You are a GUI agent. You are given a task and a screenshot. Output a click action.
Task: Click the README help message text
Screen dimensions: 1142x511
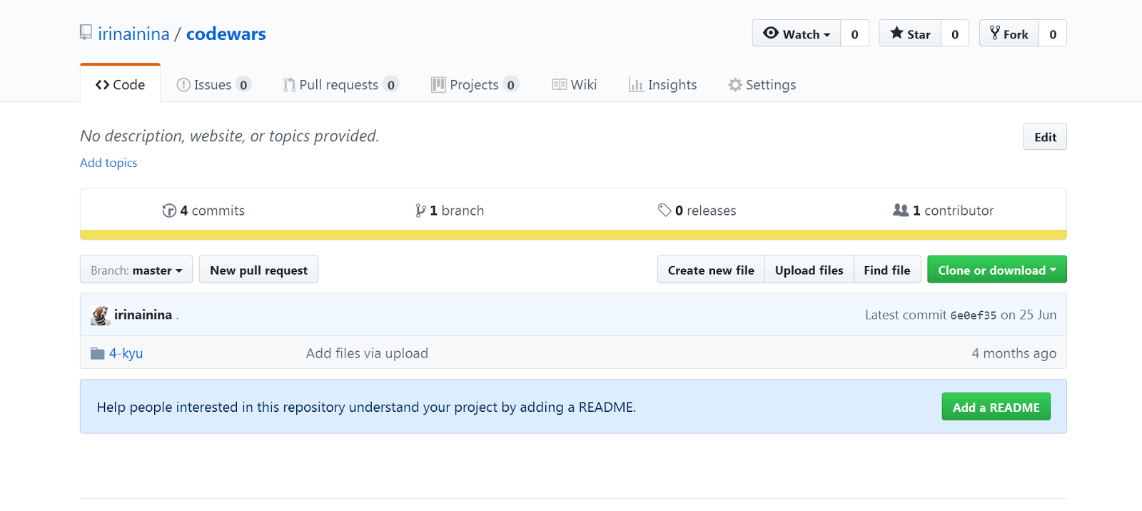366,407
